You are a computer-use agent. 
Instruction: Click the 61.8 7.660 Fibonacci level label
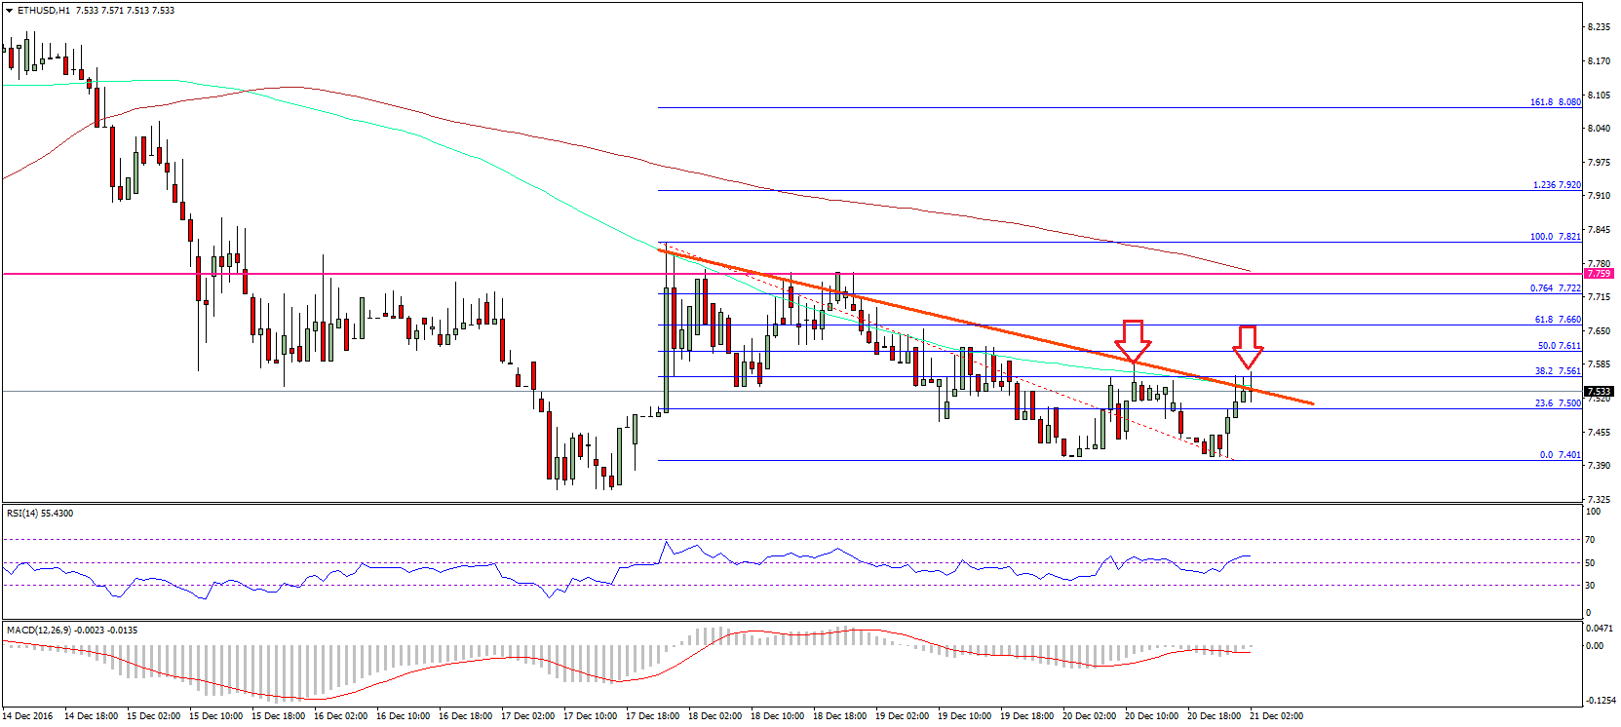pyautogui.click(x=1558, y=319)
